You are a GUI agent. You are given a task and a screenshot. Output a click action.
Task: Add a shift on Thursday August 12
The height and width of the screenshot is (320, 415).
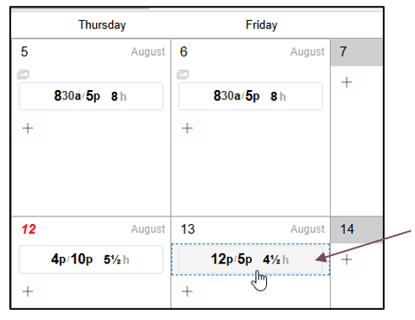click(28, 291)
